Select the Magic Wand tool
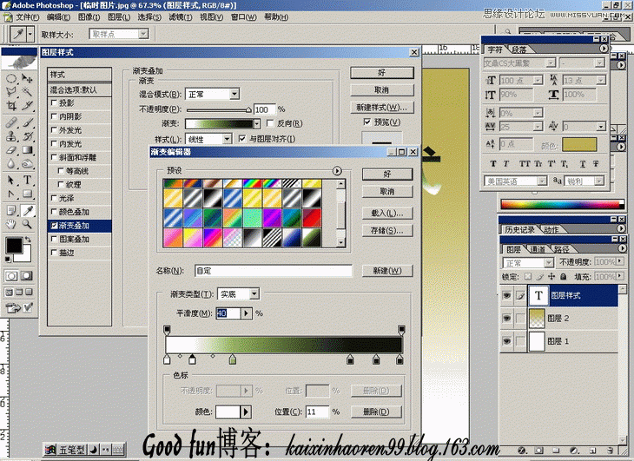The height and width of the screenshot is (461, 634). coord(27,91)
